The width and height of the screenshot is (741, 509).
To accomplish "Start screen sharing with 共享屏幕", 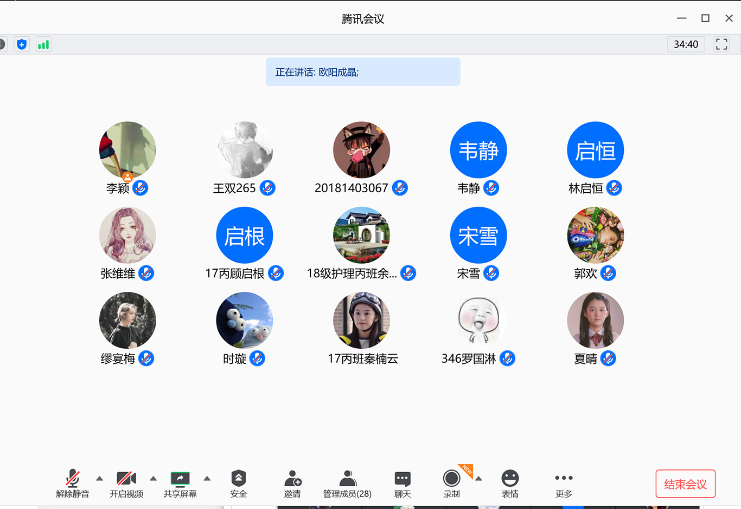I will 180,484.
